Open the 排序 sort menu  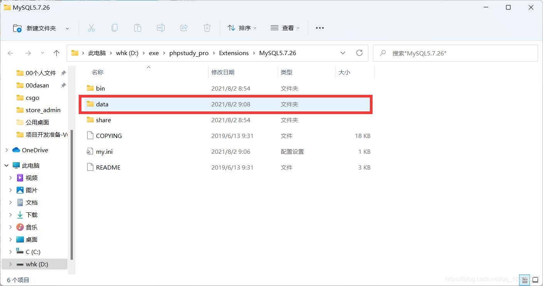242,28
